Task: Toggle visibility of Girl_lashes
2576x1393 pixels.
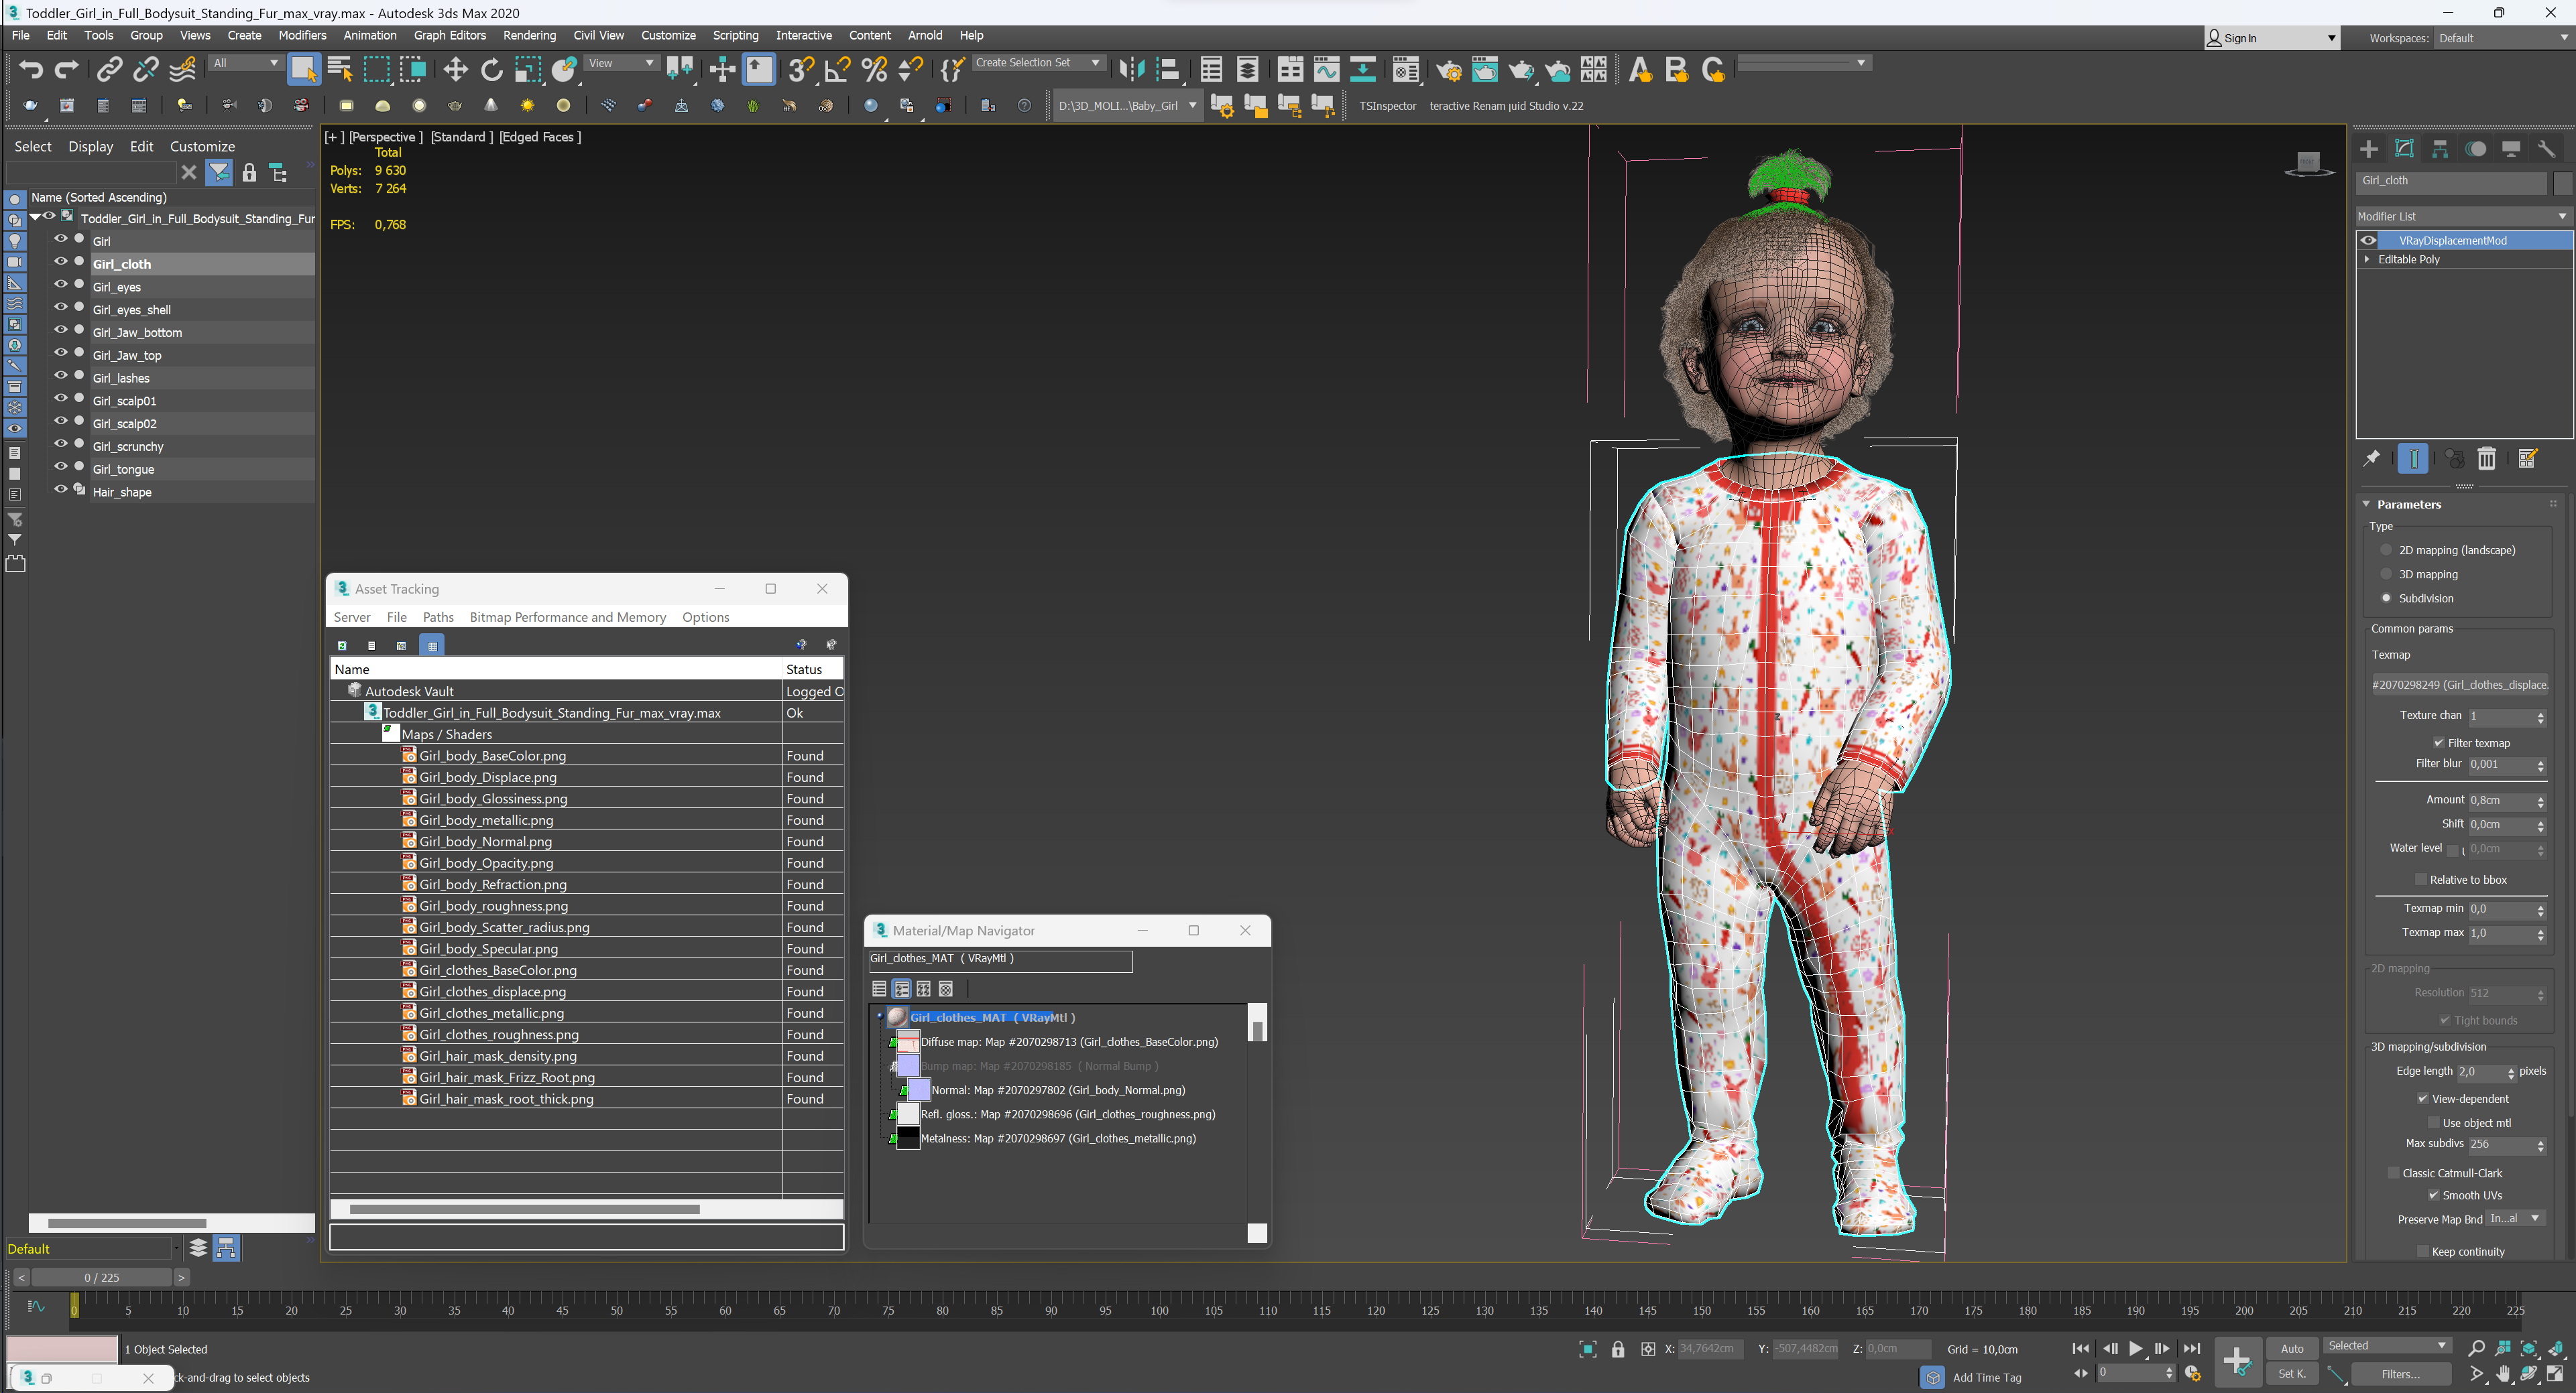Action: 60,376
